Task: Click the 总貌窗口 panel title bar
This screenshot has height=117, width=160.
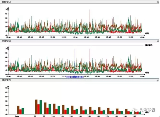Action: (x=75, y=2)
